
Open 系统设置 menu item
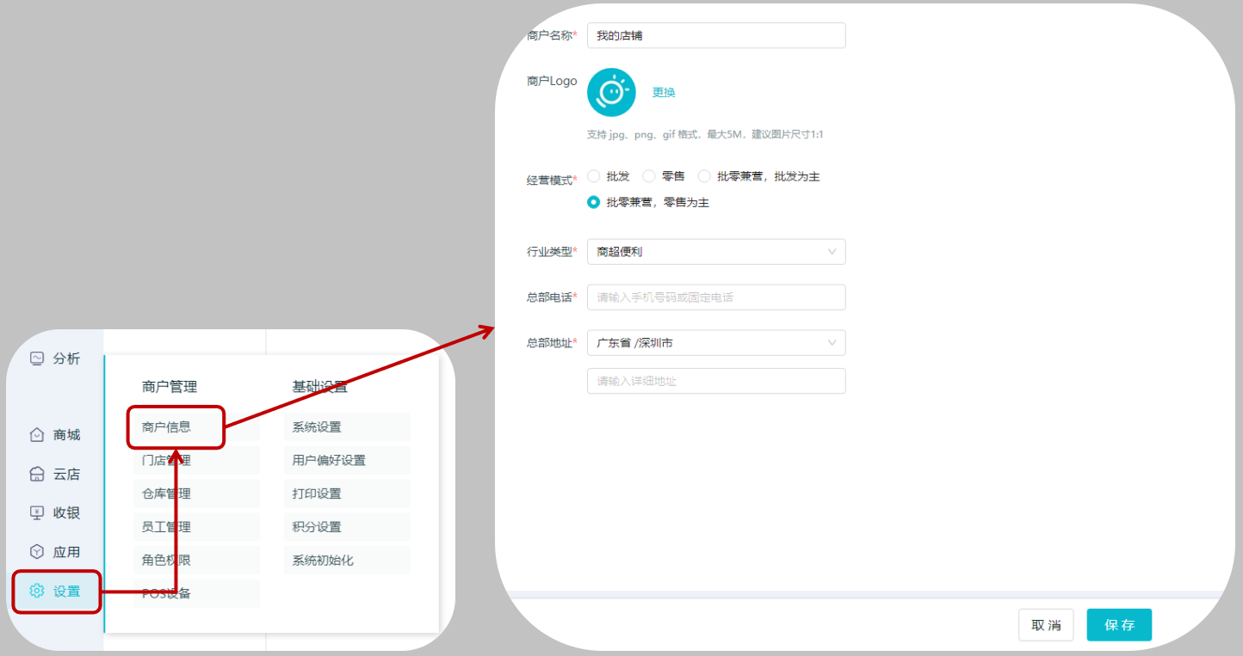347,426
